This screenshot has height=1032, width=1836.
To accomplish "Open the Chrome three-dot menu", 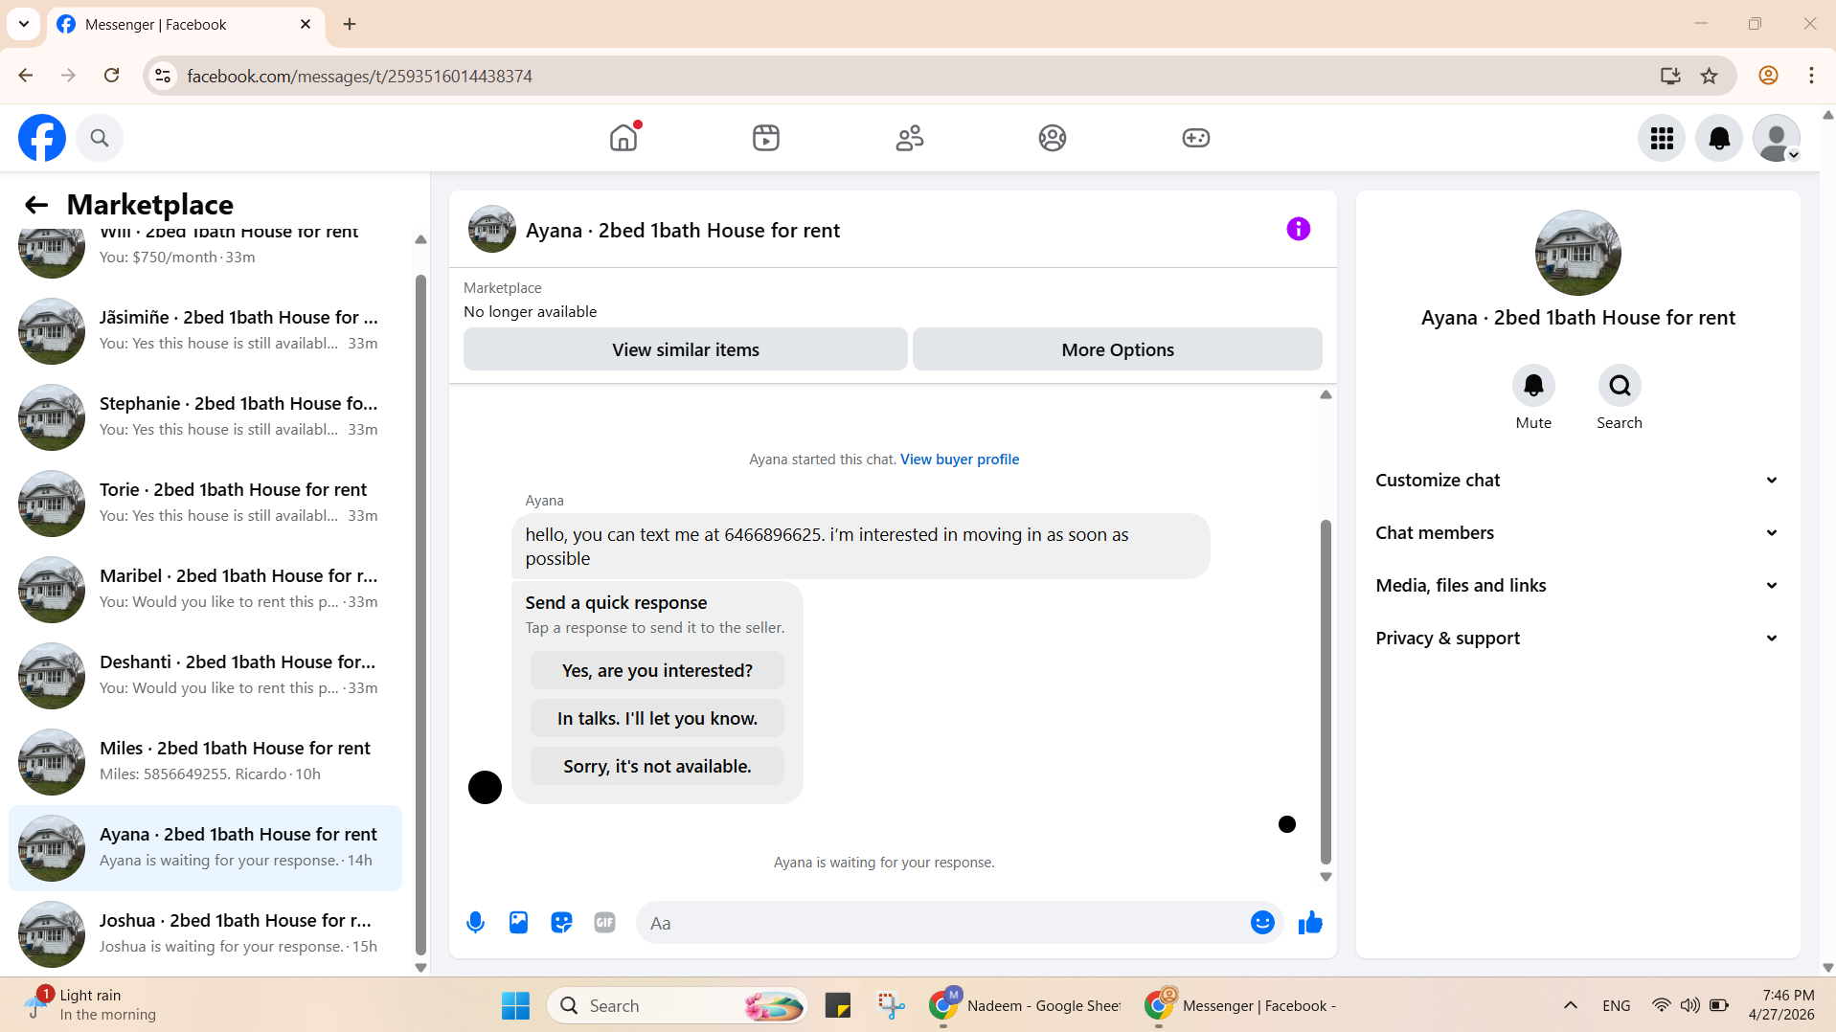I will coord(1811,76).
